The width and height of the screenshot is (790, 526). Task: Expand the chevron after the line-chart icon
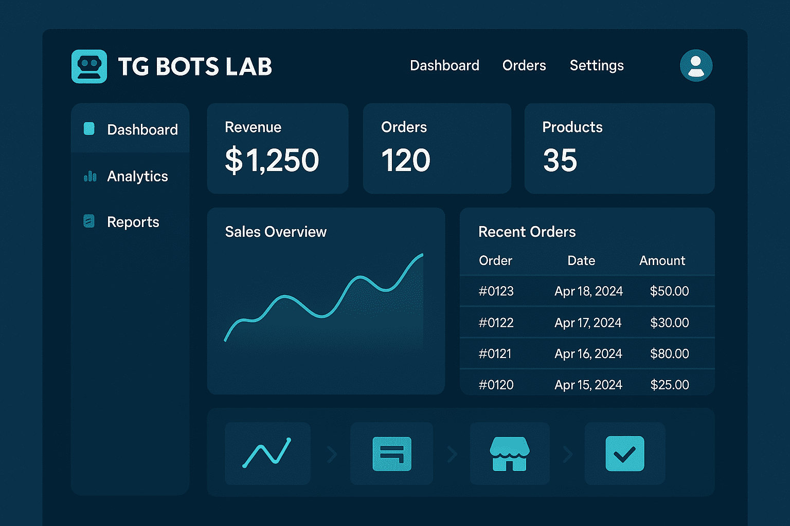coord(332,454)
